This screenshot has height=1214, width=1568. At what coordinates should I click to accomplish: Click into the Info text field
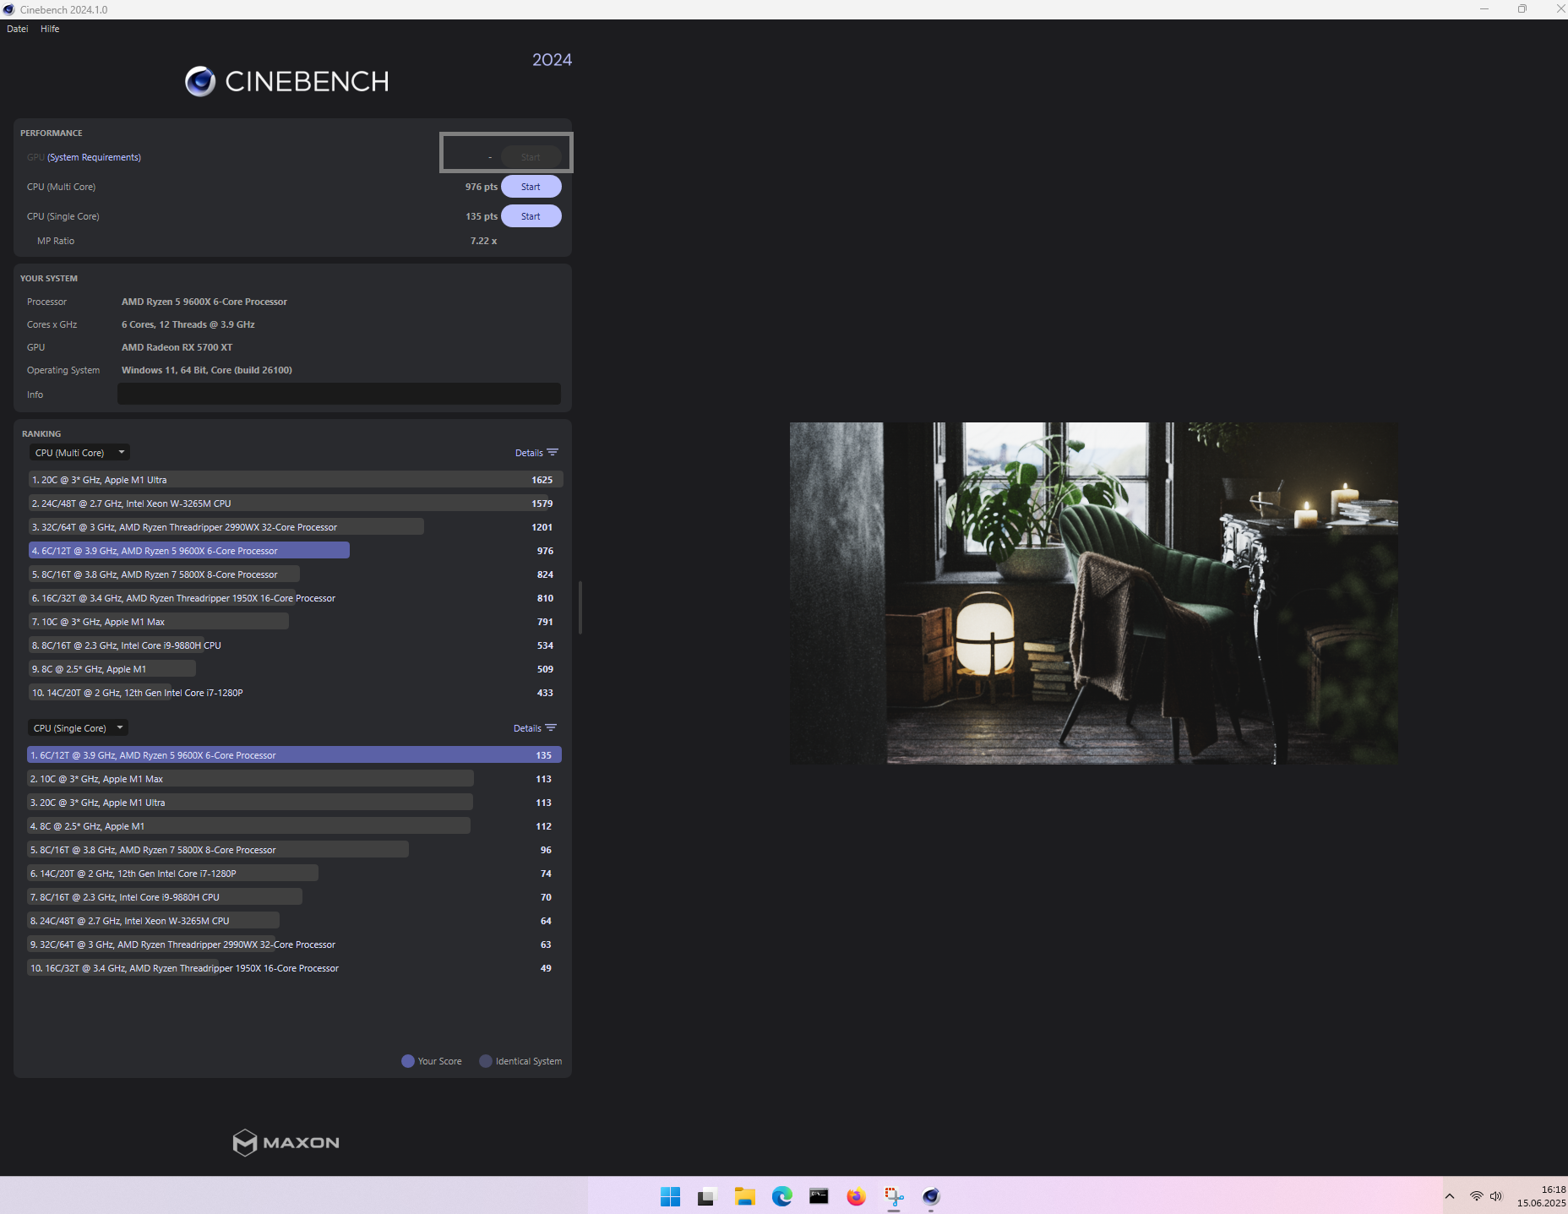click(x=339, y=394)
